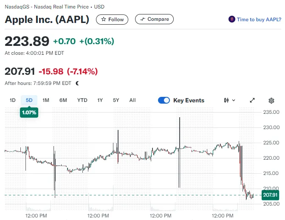
Task: Select the All time range
Action: coord(133,101)
